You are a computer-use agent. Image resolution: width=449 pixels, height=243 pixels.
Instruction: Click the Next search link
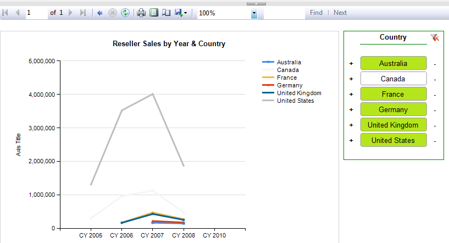click(340, 13)
